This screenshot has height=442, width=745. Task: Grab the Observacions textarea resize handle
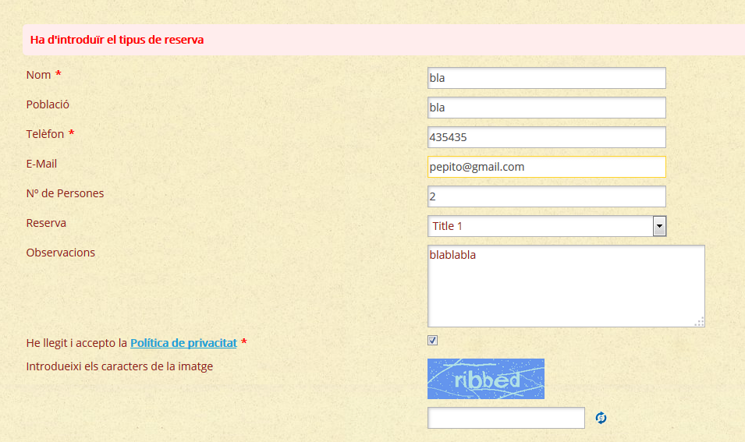(700, 322)
